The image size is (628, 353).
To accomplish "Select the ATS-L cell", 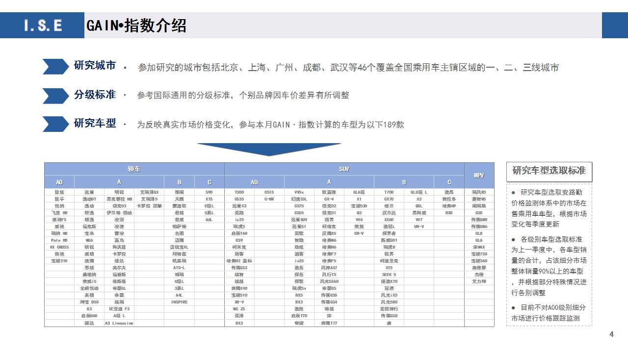I will 180,268.
